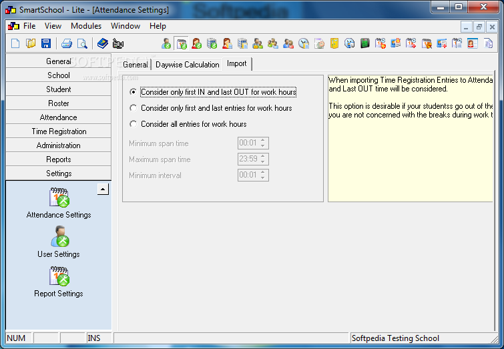Screen dimensions: 504x349
Task: Open the Window menu
Action: pos(125,26)
